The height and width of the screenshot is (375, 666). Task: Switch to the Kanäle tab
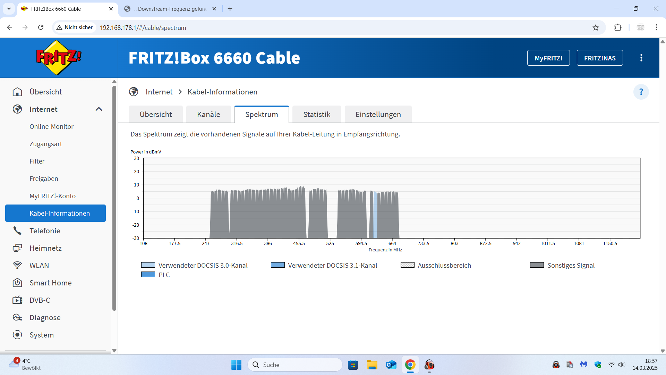click(x=208, y=115)
